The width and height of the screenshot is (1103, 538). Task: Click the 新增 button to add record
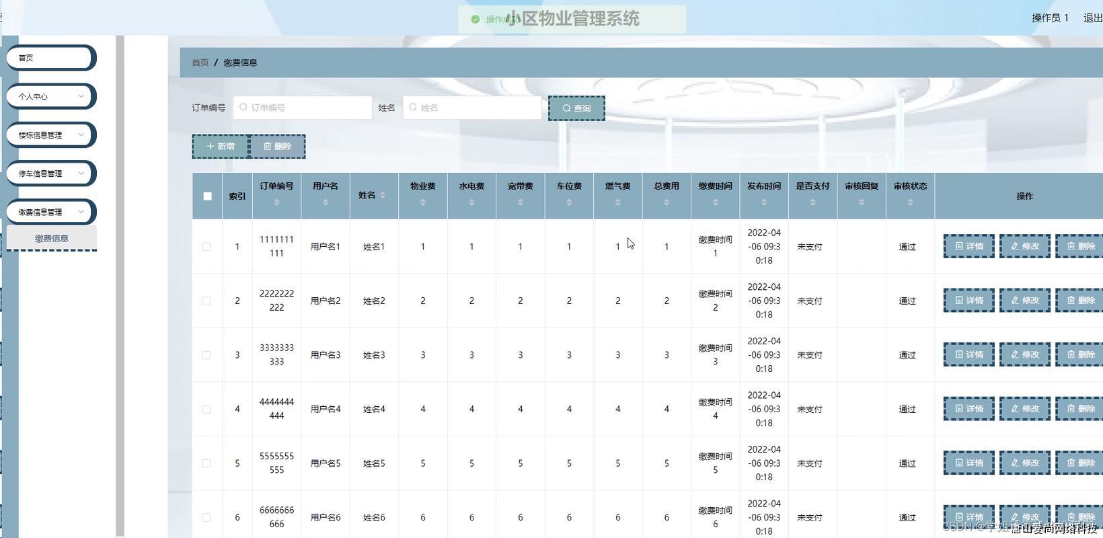(221, 147)
